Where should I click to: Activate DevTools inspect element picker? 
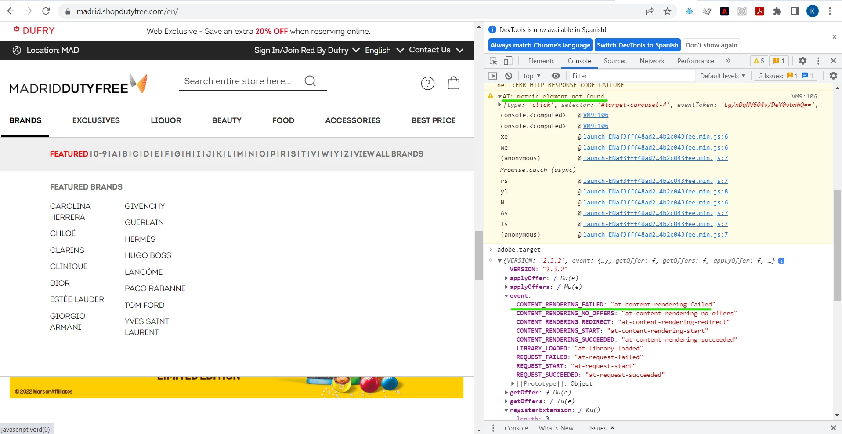(493, 61)
